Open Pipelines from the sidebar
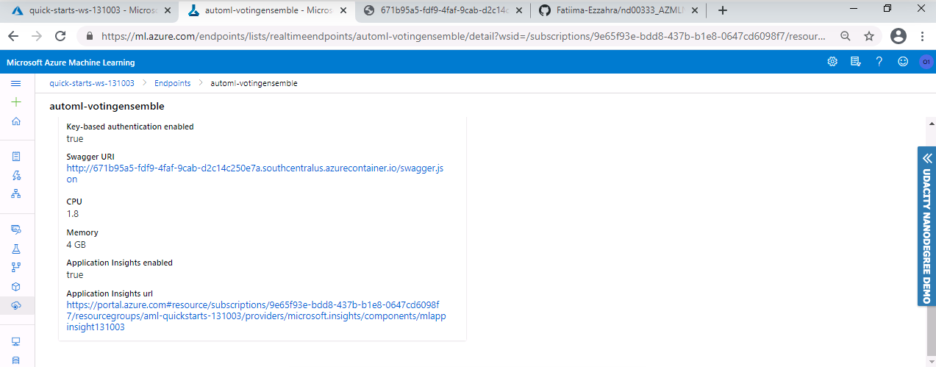 16,267
